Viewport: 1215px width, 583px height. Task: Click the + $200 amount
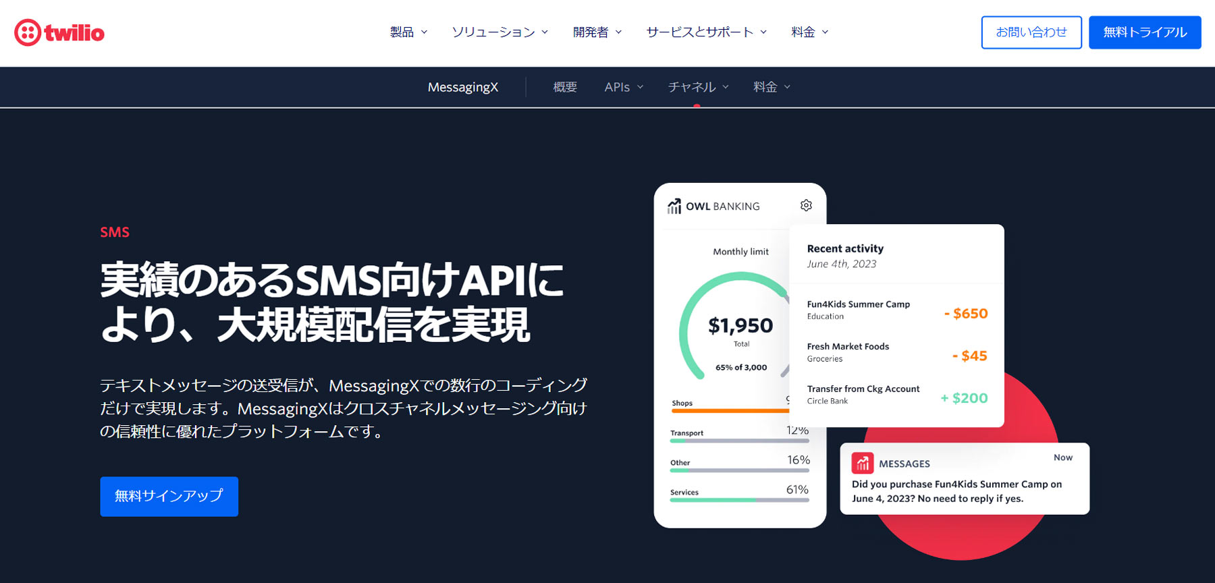coord(964,398)
